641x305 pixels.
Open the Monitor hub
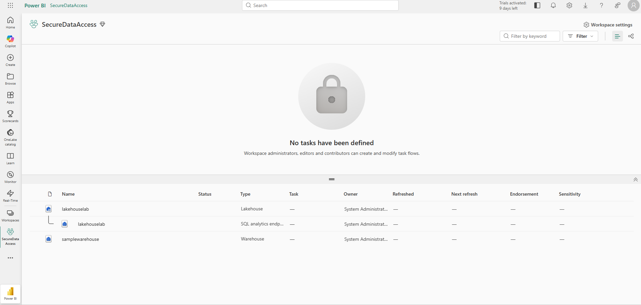[x=10, y=177]
